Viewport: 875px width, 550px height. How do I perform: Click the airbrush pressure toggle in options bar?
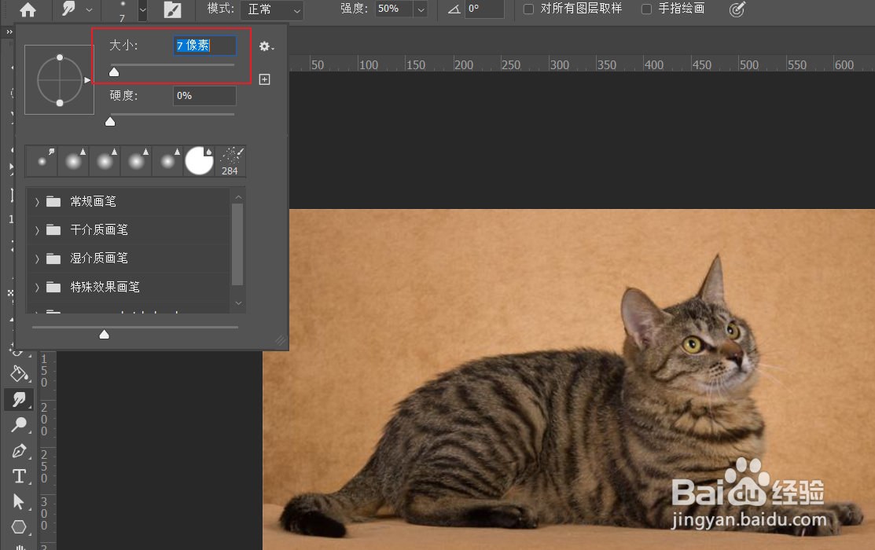tap(737, 9)
